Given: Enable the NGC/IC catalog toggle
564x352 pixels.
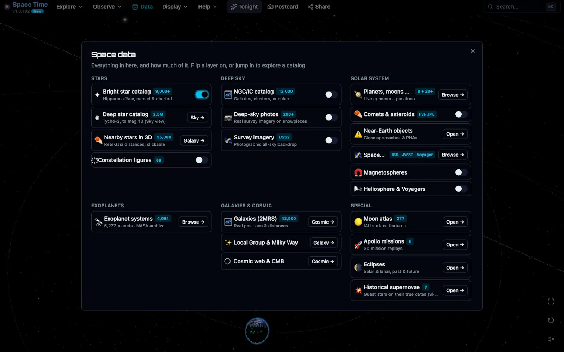Looking at the screenshot, I should (x=331, y=95).
